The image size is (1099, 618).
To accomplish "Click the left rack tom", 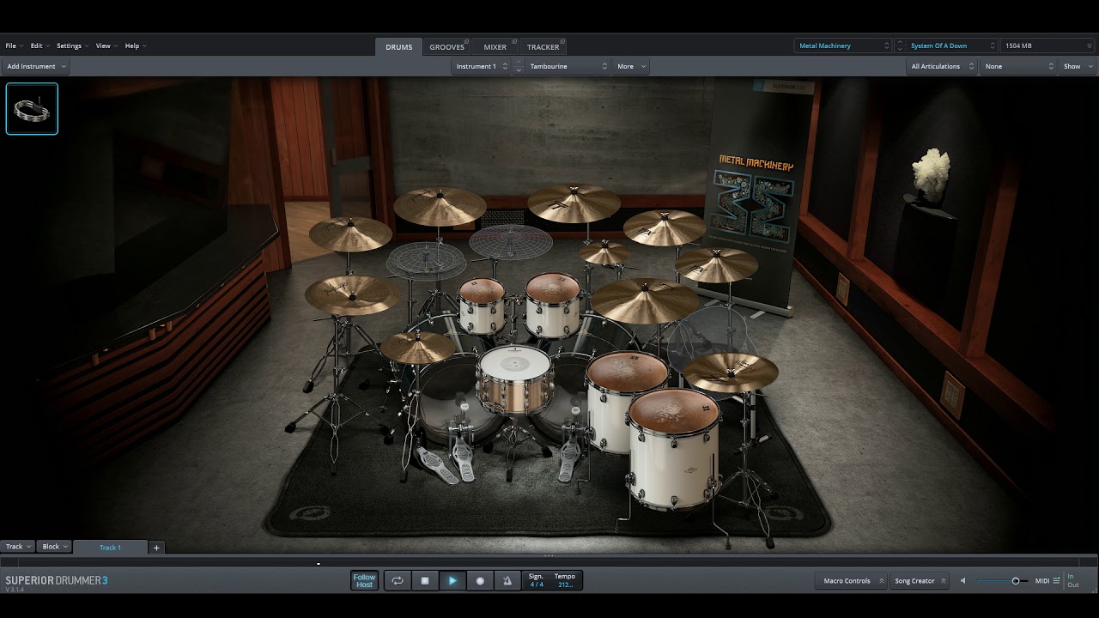I will (482, 305).
